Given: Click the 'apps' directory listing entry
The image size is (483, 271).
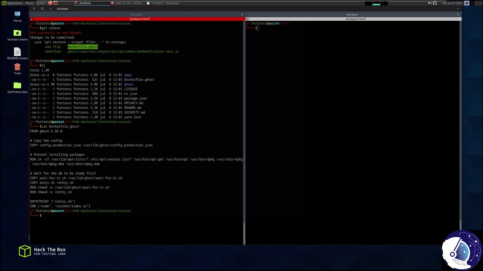Looking at the screenshot, I should [x=128, y=75].
